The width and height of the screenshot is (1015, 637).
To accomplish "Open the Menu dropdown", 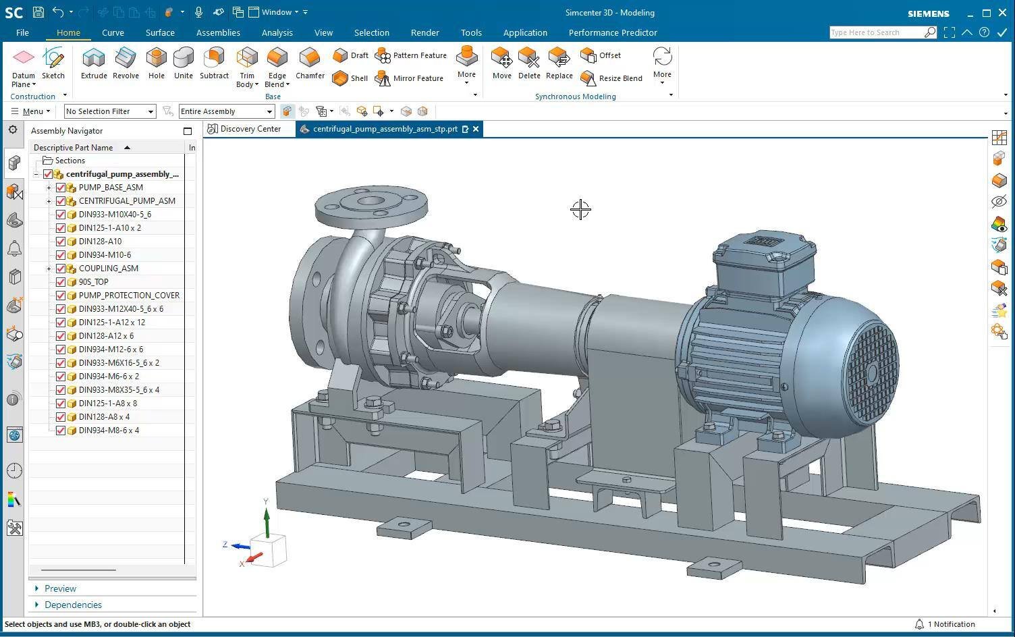I will (30, 111).
